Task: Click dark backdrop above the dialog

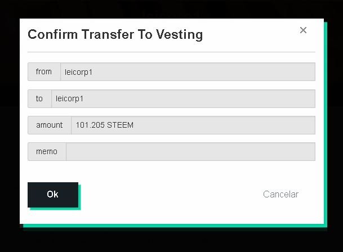Action: 171,9
